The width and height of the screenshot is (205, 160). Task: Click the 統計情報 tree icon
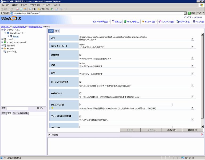pos(5,45)
